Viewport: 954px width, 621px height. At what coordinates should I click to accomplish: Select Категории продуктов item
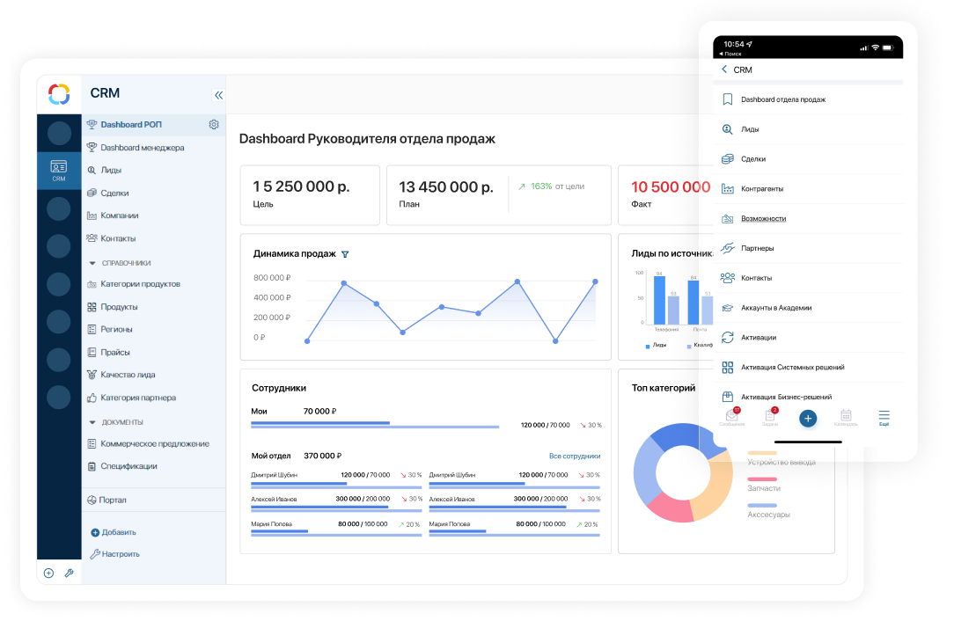(x=140, y=284)
